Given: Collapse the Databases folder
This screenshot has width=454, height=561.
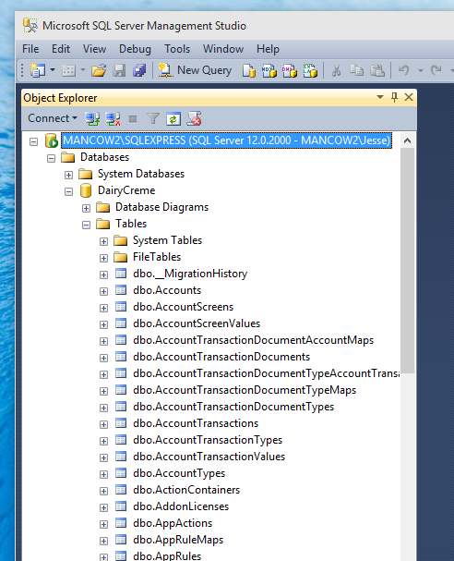Looking at the screenshot, I should (51, 158).
